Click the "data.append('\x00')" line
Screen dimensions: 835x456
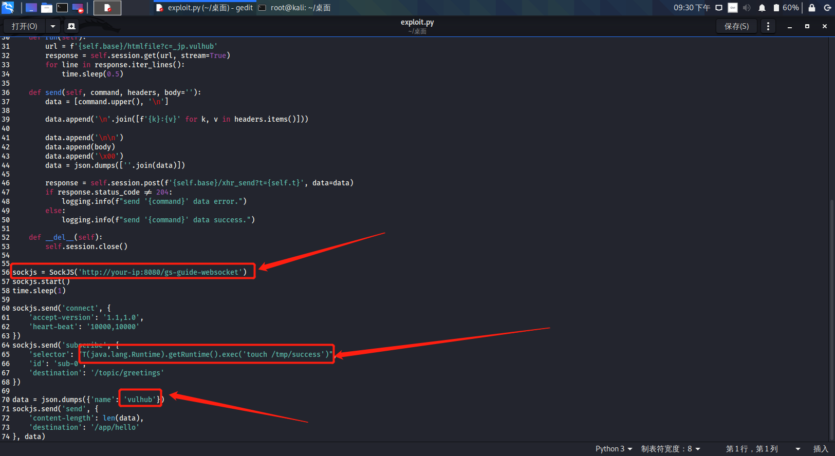click(x=84, y=156)
